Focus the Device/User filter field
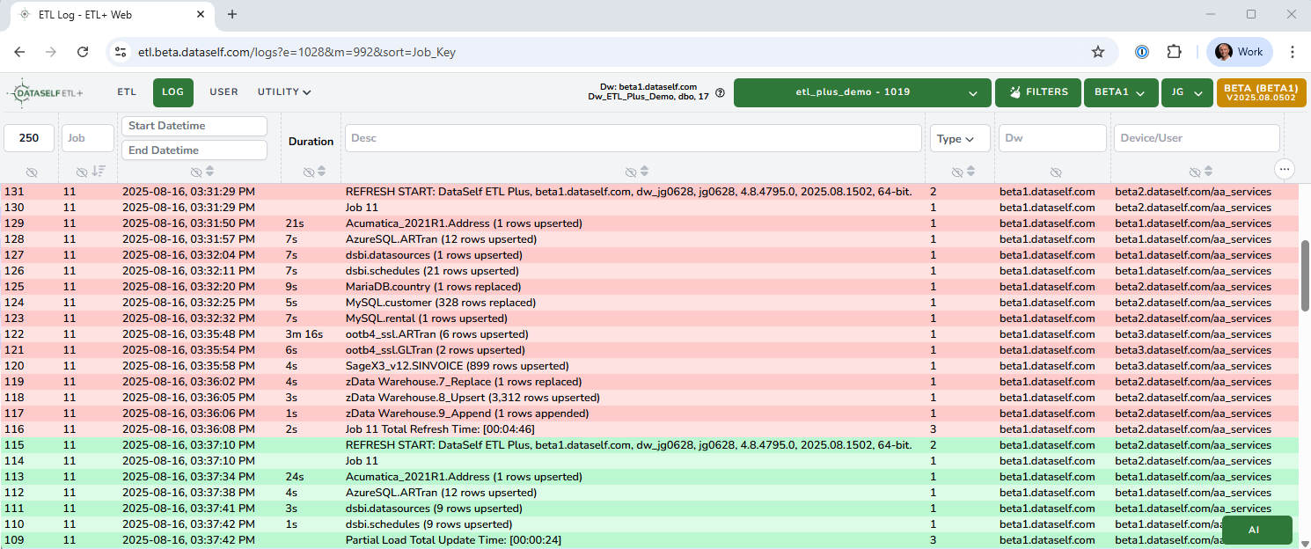 tap(1197, 138)
